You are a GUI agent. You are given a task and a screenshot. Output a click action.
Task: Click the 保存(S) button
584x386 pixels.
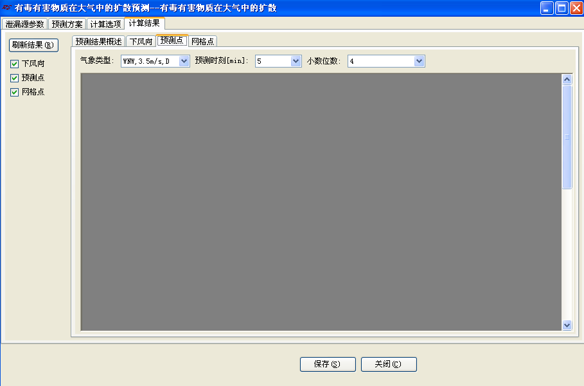[328, 364]
